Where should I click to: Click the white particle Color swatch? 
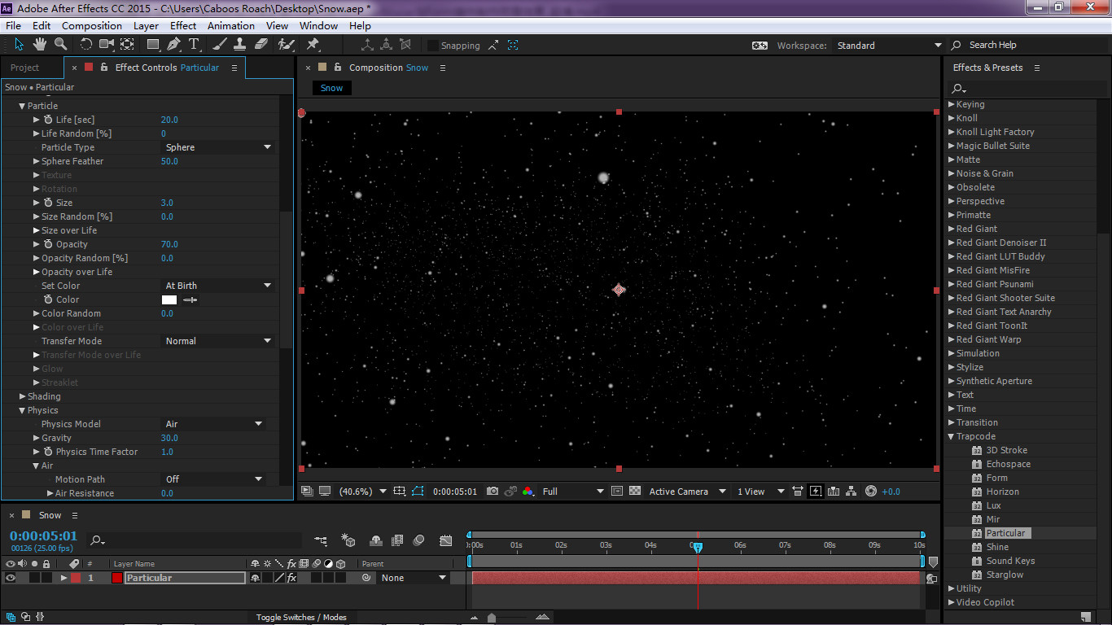pos(169,299)
